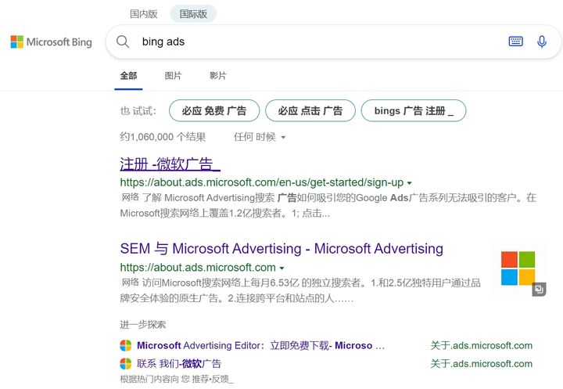Select the 国际版 search mode
Screen dimensions: 563x389
pos(193,14)
